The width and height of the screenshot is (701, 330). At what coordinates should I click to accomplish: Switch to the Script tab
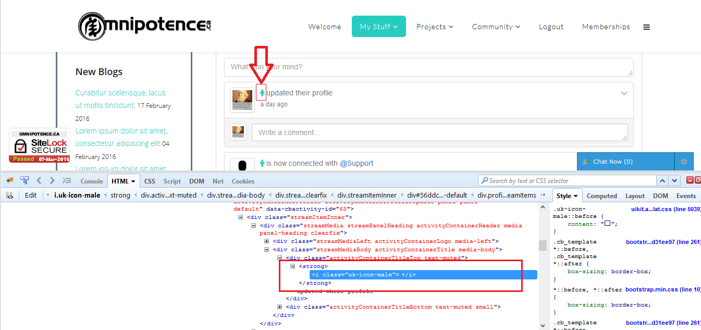(x=172, y=181)
